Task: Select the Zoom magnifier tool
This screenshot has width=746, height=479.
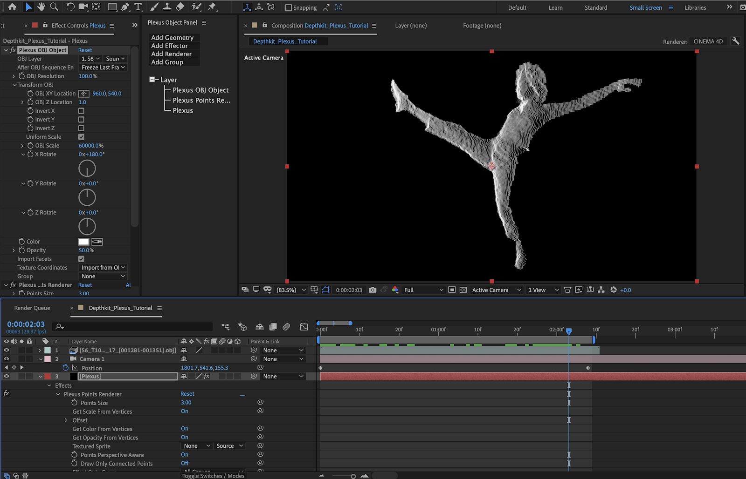Action: [x=54, y=7]
